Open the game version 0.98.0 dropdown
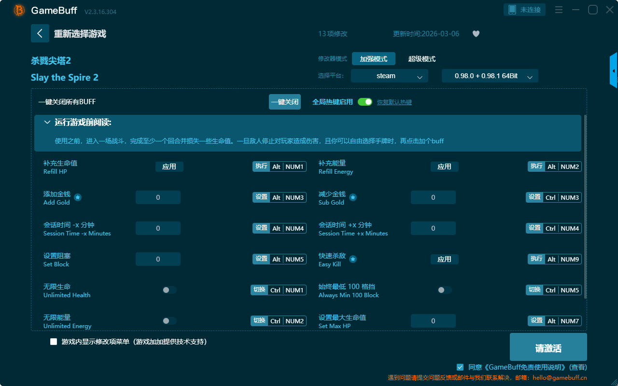This screenshot has width=618, height=386. pos(490,76)
